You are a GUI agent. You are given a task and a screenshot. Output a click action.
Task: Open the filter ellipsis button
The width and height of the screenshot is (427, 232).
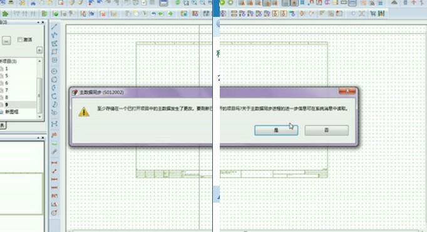6,41
